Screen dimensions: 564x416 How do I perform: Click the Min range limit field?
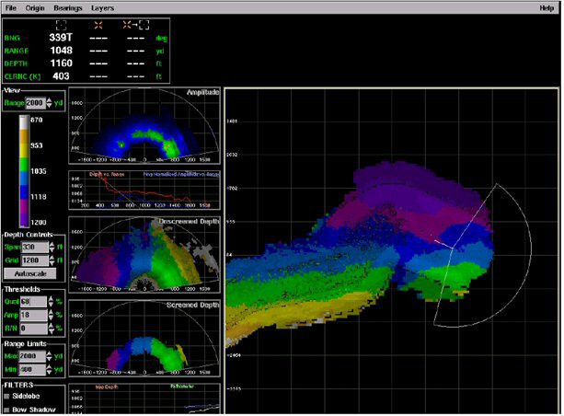click(x=32, y=369)
